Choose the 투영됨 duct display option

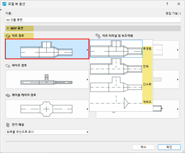click(121, 49)
